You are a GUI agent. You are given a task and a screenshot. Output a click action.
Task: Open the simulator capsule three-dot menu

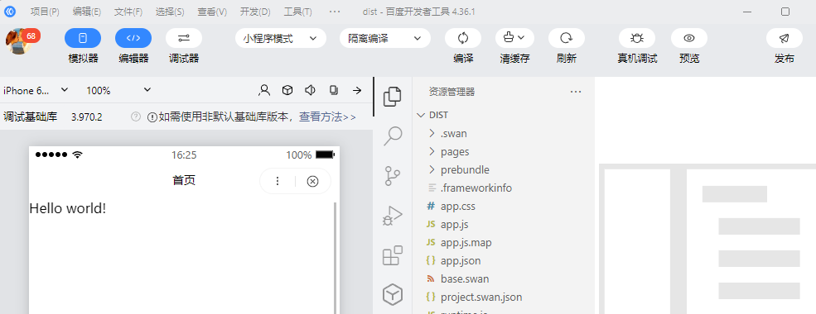pyautogui.click(x=278, y=181)
